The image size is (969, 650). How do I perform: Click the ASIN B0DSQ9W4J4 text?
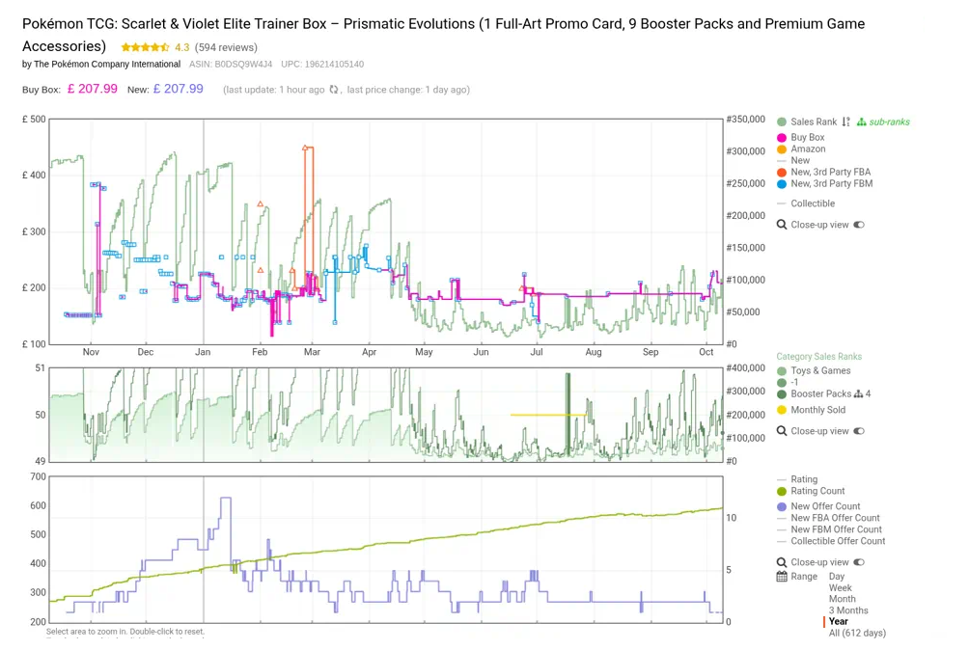tap(231, 65)
